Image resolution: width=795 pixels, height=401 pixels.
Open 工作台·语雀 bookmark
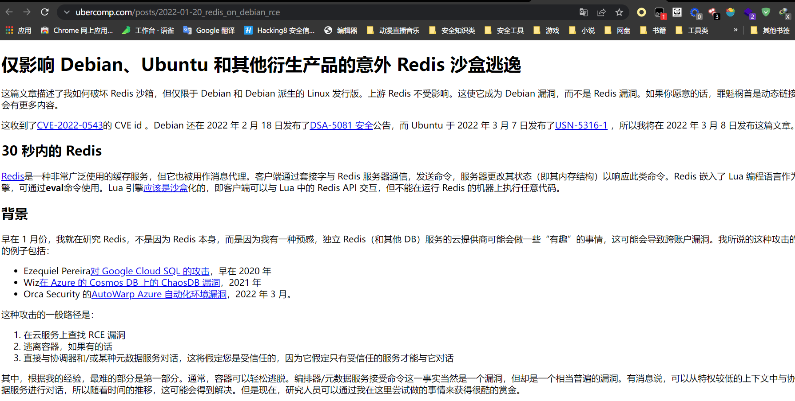148,30
